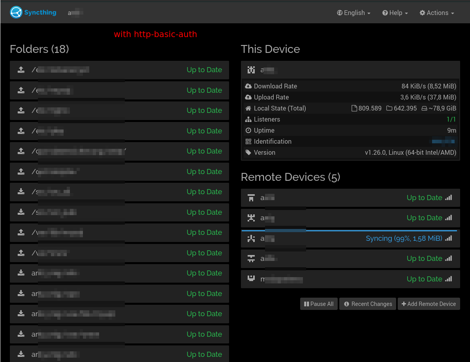Select the upload icon on the first folder row
Image resolution: width=470 pixels, height=362 pixels.
21,69
